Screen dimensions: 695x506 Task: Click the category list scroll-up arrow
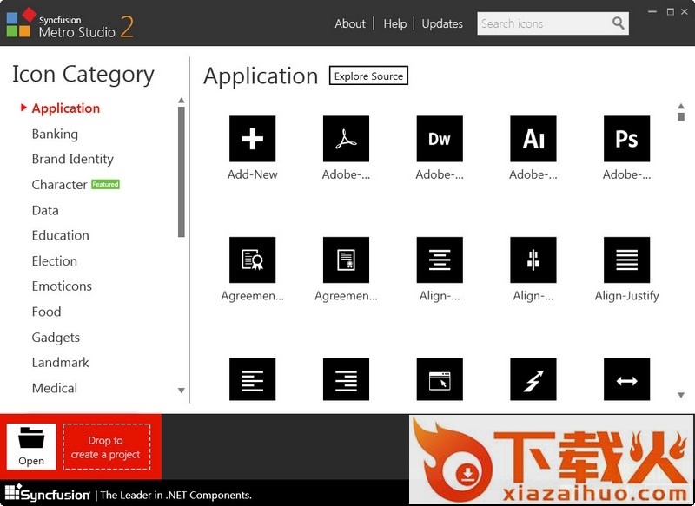point(182,101)
